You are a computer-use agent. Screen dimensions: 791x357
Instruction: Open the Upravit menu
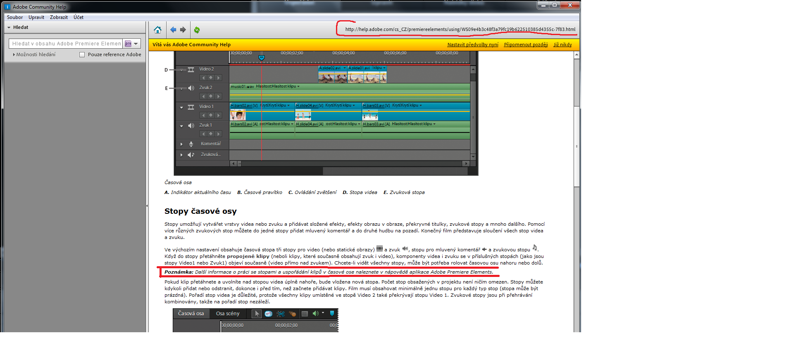click(x=36, y=17)
